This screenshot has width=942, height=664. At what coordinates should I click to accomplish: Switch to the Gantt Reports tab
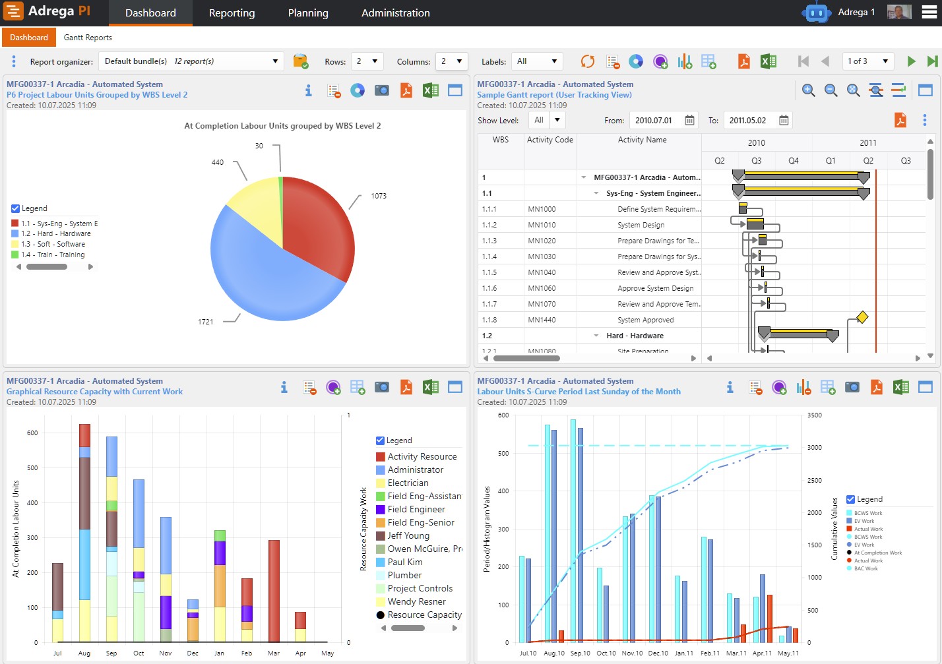point(88,38)
